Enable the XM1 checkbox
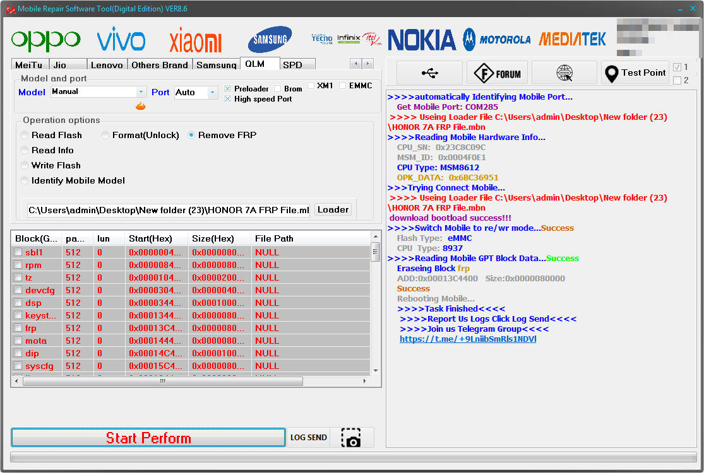Viewport: 704px width, 473px height. (x=311, y=86)
